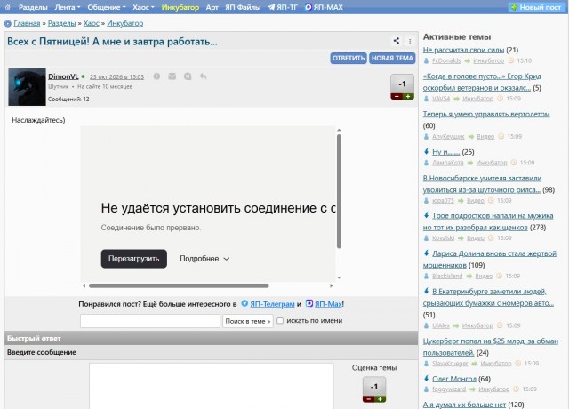
Task: Click the reply arrow icon in DimonVL's post header
Action: (x=203, y=76)
